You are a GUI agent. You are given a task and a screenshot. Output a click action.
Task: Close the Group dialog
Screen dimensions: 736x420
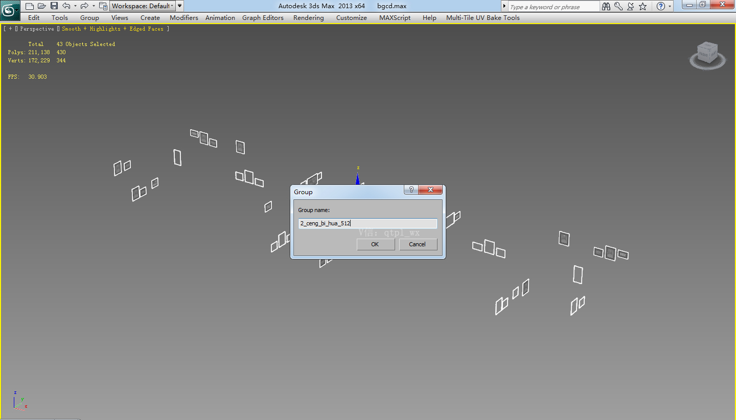click(430, 190)
